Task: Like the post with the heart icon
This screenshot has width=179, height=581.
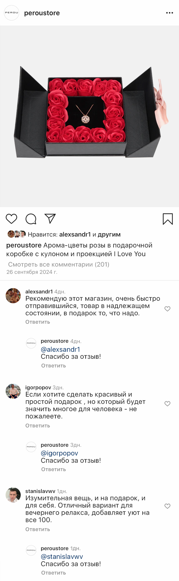Action: (x=11, y=219)
